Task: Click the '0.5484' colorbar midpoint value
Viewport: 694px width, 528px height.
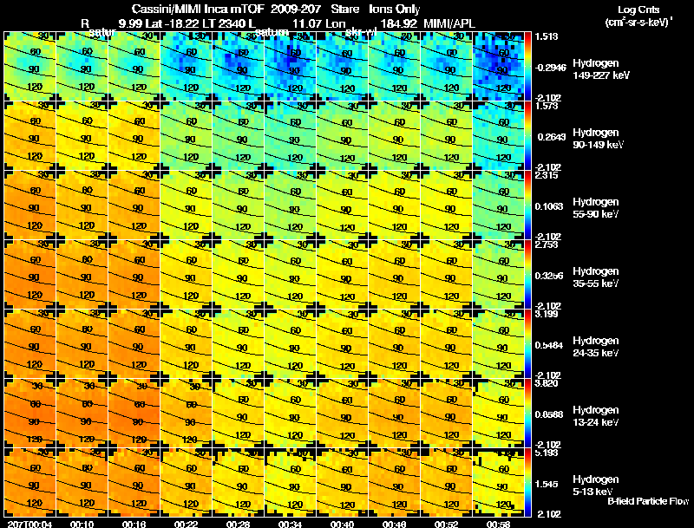Action: 549,345
